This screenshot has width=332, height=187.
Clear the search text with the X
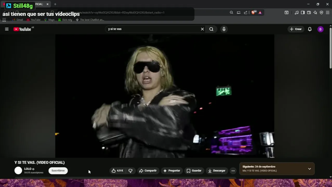[x=202, y=29]
